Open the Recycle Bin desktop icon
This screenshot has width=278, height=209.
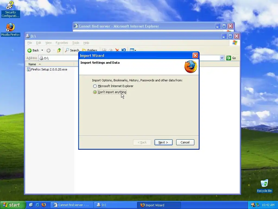click(264, 186)
